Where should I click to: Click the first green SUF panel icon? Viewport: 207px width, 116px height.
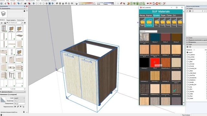(x=131, y=4)
